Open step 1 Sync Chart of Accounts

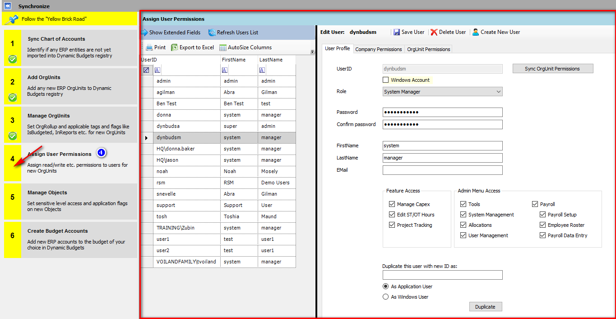(70, 48)
